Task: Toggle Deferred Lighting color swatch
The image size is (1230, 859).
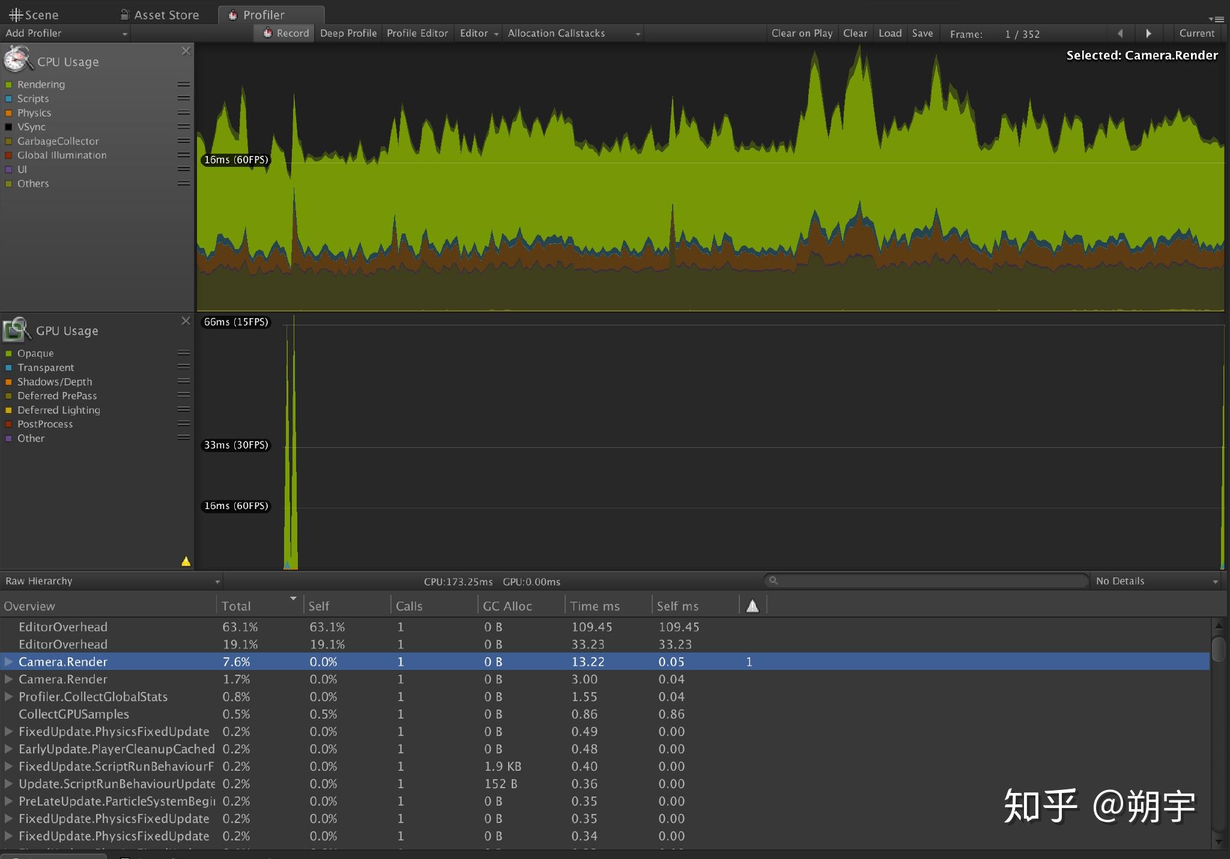Action: 8,410
